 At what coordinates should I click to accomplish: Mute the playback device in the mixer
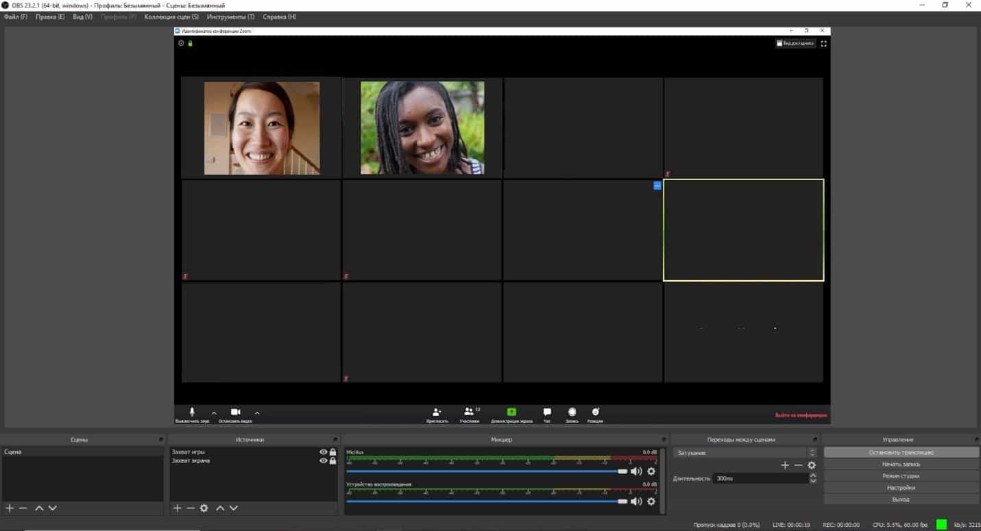click(638, 501)
